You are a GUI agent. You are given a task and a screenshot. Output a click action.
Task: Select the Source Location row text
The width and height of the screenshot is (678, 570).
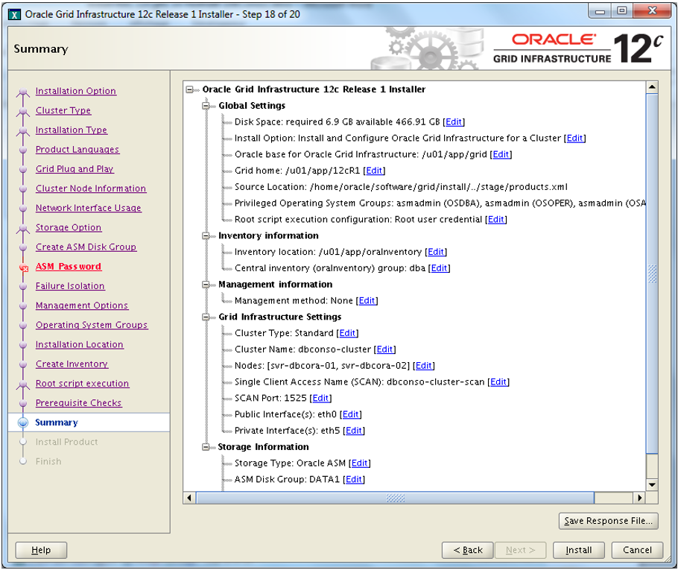coord(401,187)
